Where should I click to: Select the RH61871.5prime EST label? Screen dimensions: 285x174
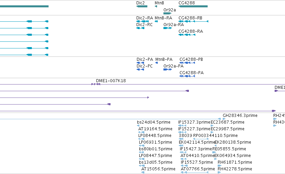point(235,163)
